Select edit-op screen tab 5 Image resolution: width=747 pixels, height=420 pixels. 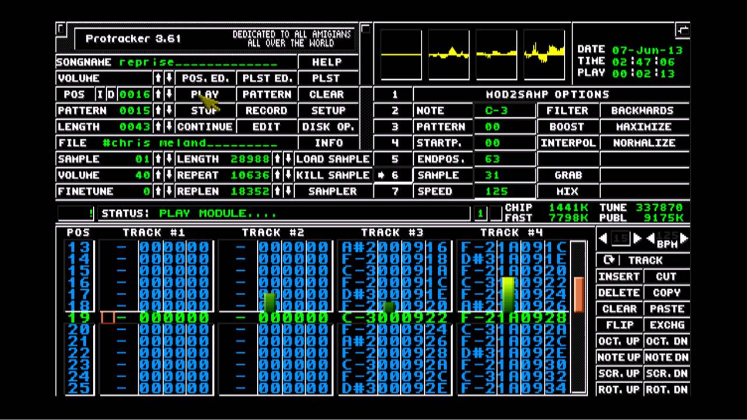(x=395, y=159)
